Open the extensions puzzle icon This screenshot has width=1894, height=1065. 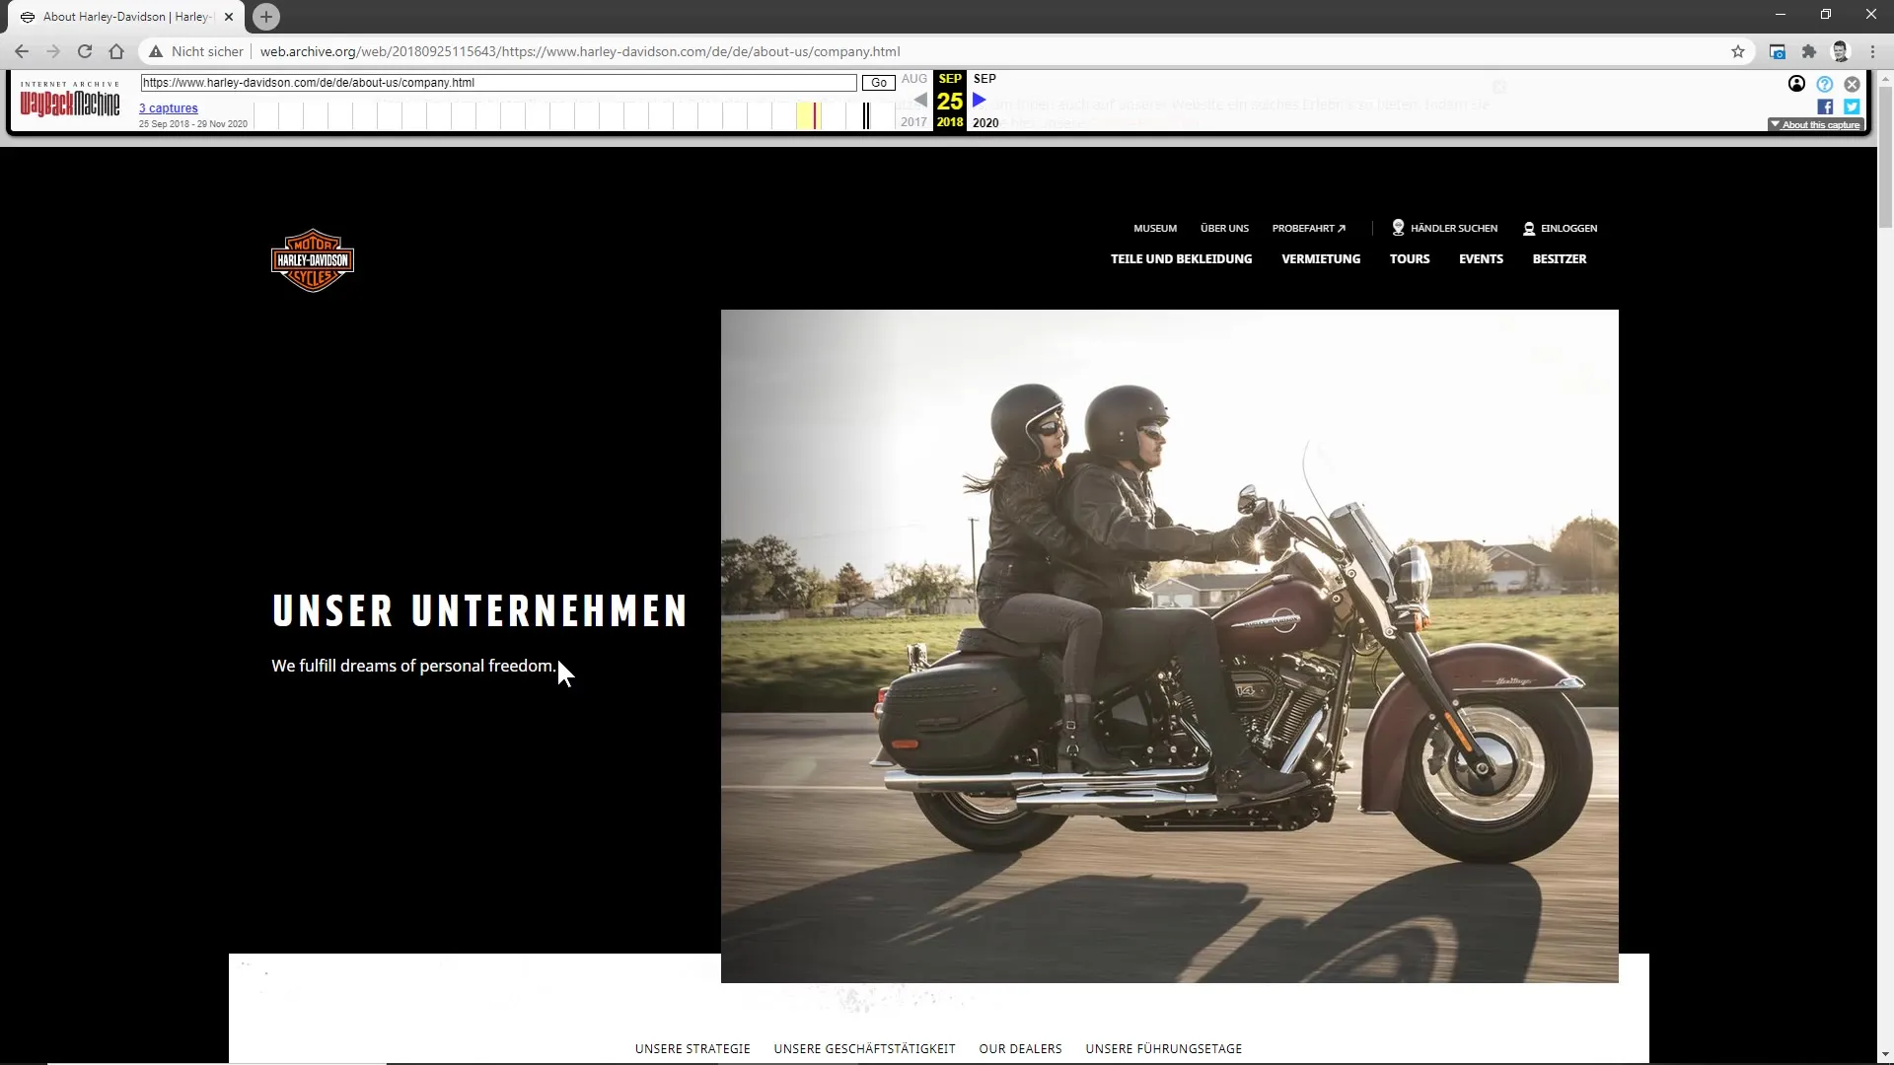1808,51
